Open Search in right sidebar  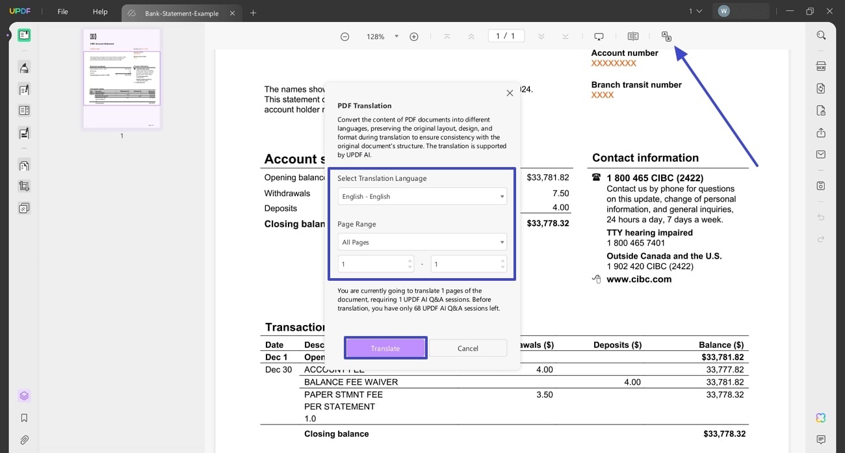pos(821,35)
